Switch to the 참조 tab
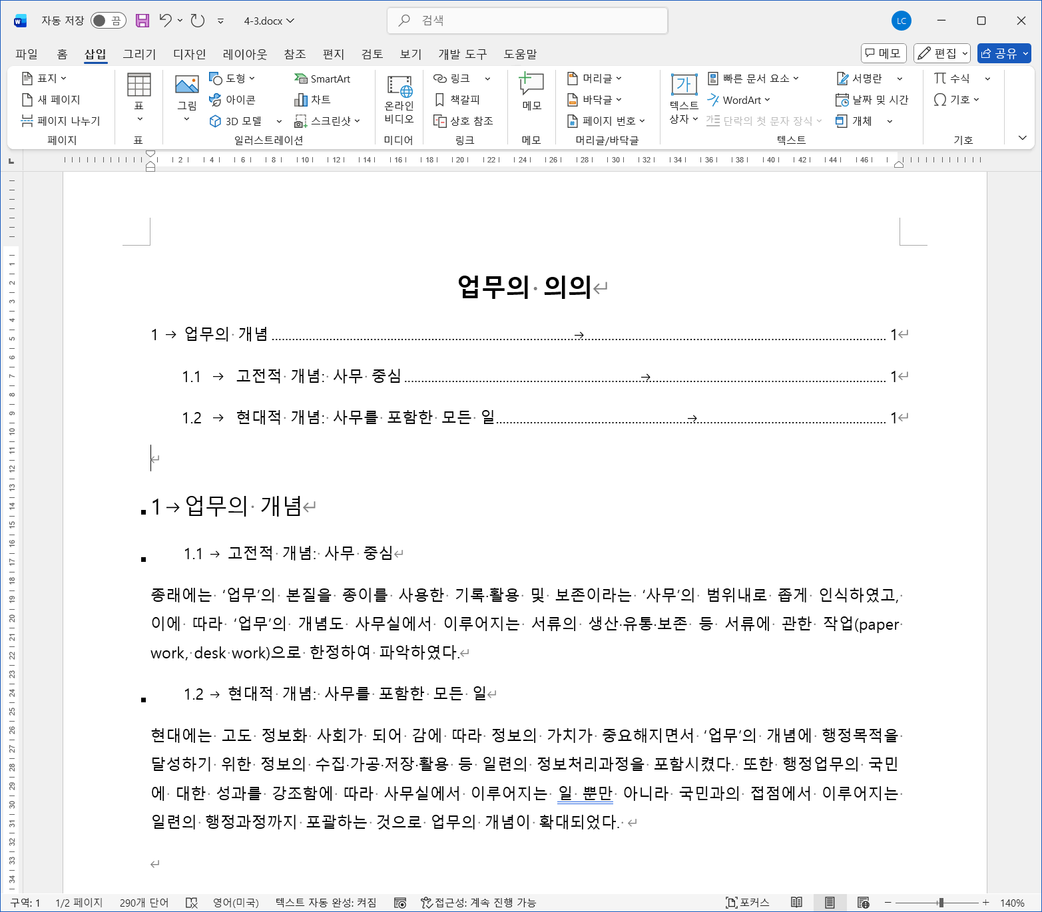Viewport: 1042px width, 912px height. 294,54
